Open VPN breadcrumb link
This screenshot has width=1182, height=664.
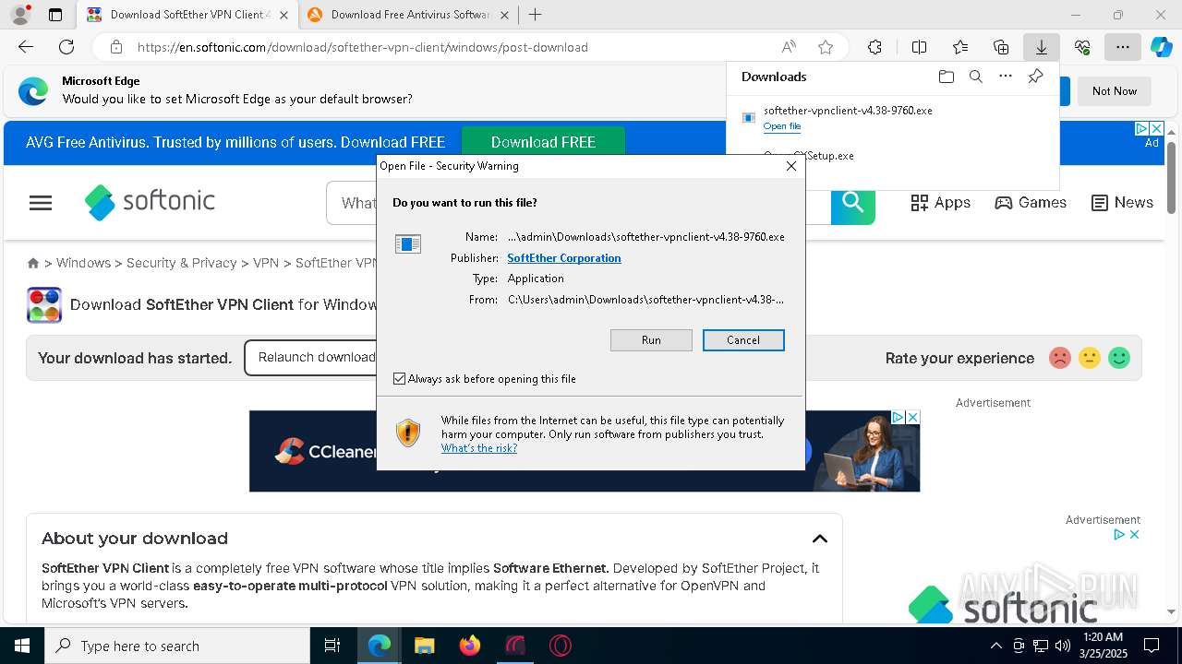(x=266, y=263)
